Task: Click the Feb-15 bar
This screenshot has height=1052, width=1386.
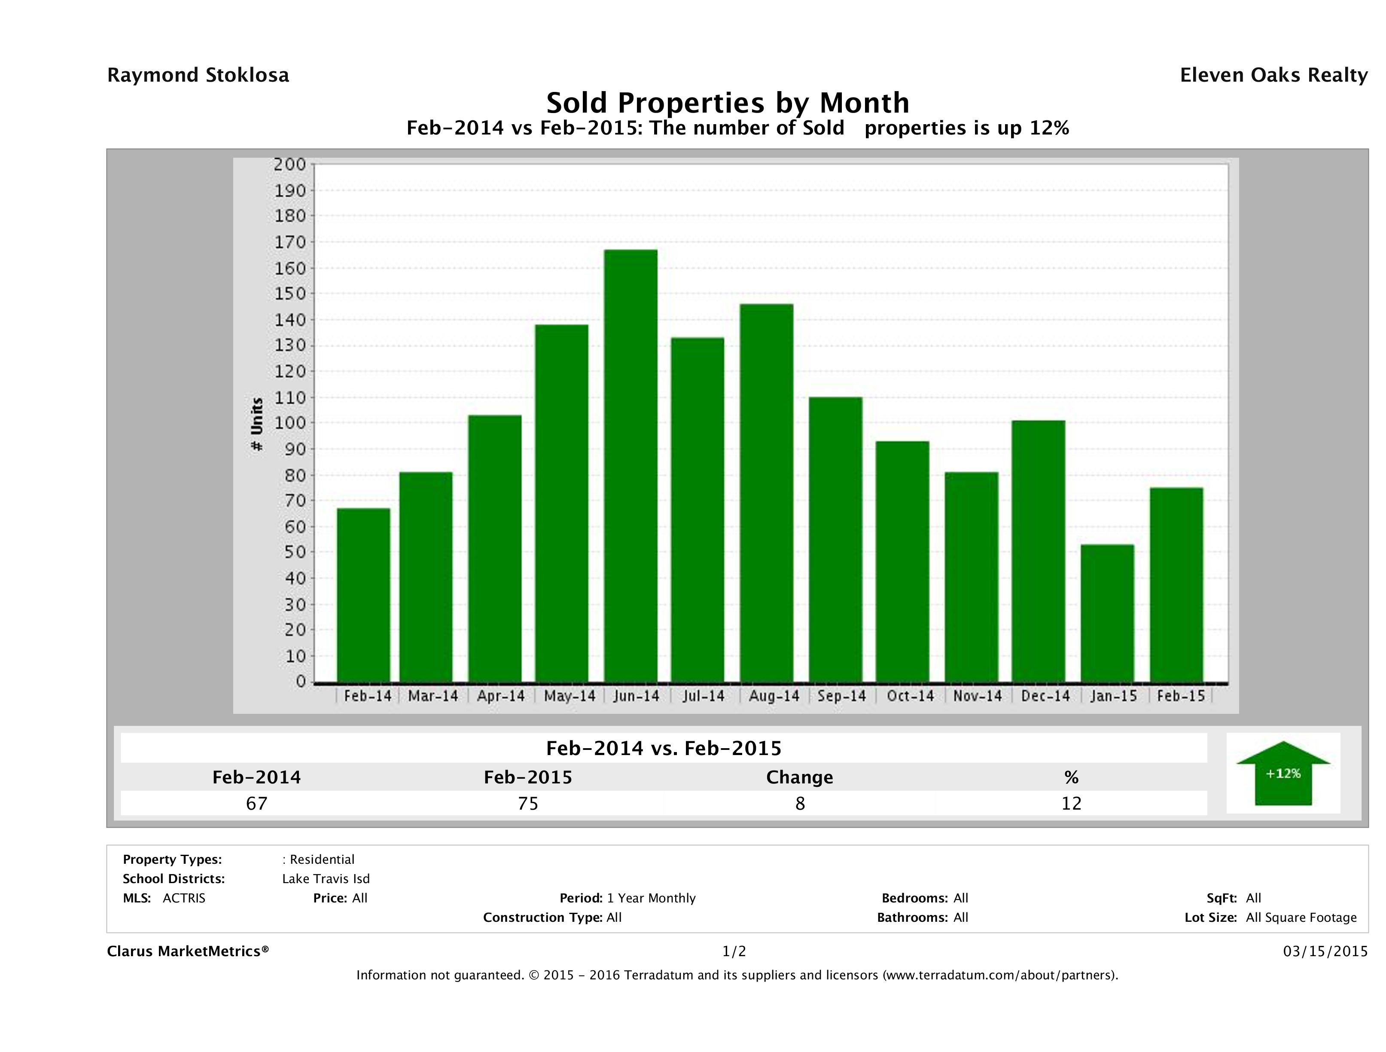Action: coord(1176,584)
